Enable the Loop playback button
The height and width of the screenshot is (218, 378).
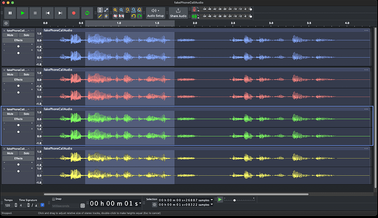pos(87,13)
